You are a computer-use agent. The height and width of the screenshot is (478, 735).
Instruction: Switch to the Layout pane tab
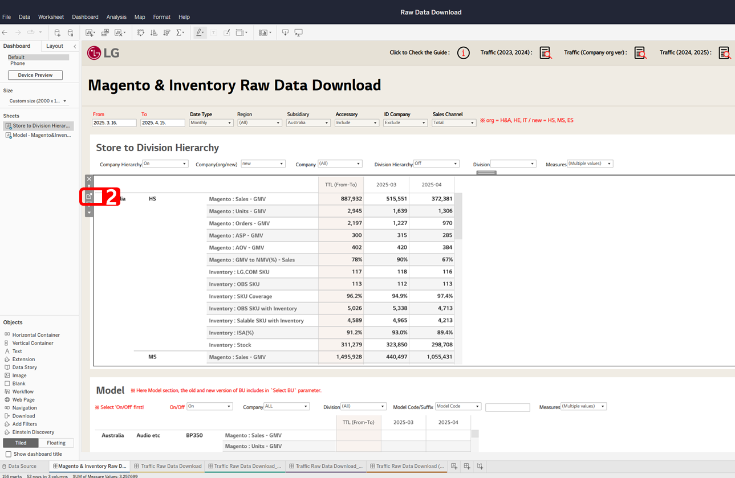(x=55, y=46)
